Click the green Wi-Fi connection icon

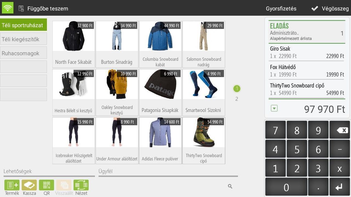8,8
